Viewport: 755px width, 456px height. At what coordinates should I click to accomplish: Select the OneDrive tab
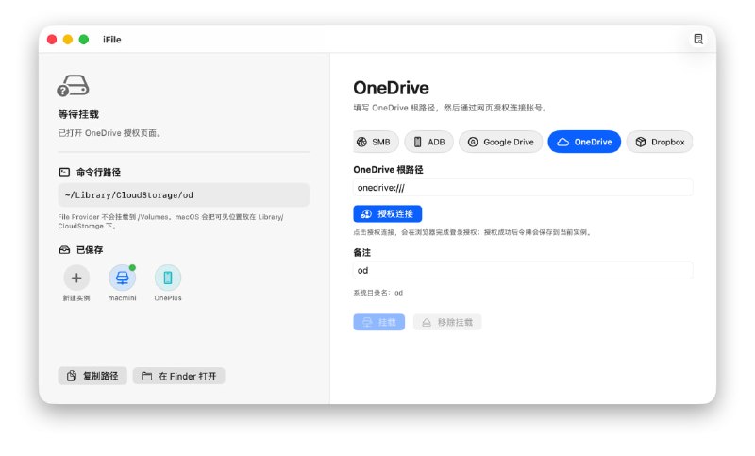coord(584,142)
